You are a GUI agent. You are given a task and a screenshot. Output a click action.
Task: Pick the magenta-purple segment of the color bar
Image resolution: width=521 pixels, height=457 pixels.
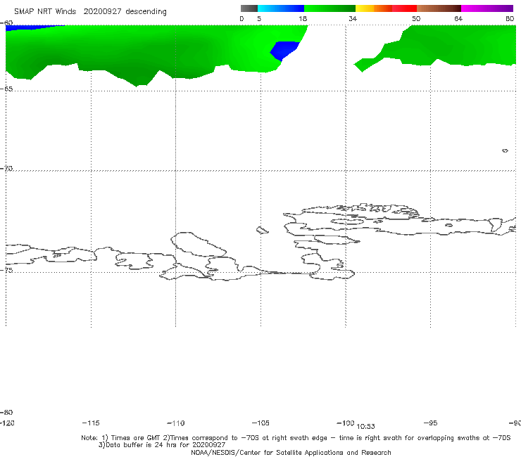[x=487, y=8]
